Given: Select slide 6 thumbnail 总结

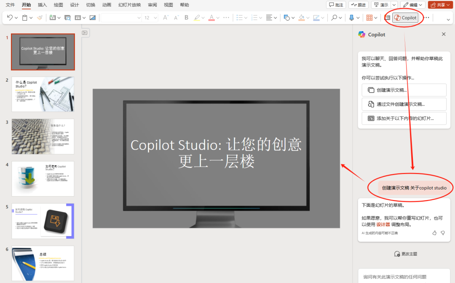Looking at the screenshot, I should pyautogui.click(x=43, y=263).
